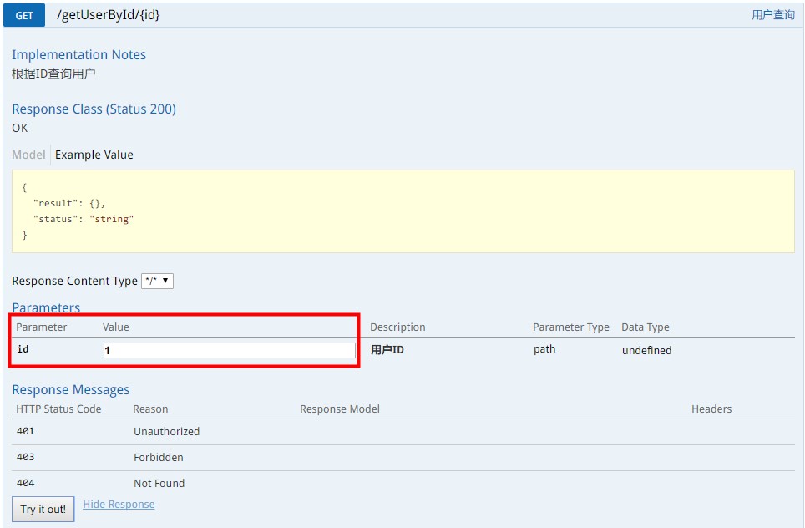805x528 pixels.
Task: Click the Hide Response link
Action: coord(119,505)
